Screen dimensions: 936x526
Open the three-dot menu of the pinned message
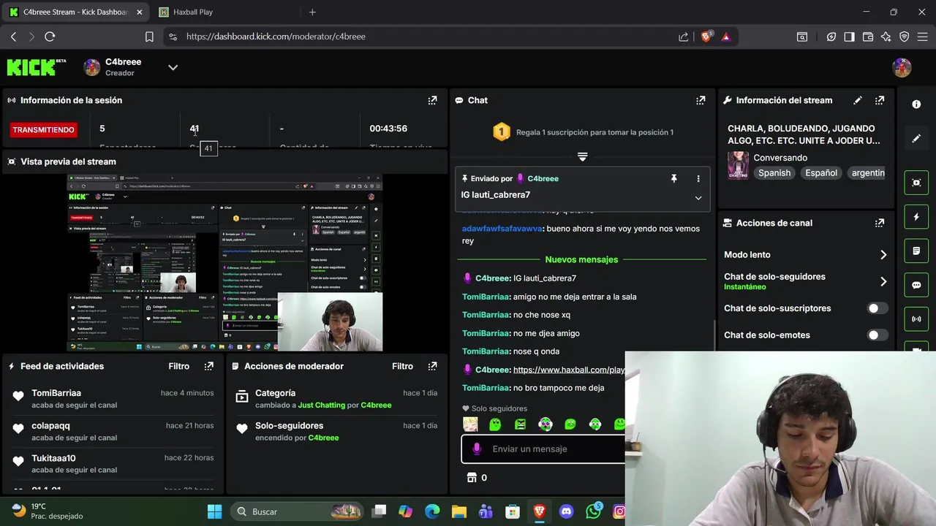pos(698,178)
